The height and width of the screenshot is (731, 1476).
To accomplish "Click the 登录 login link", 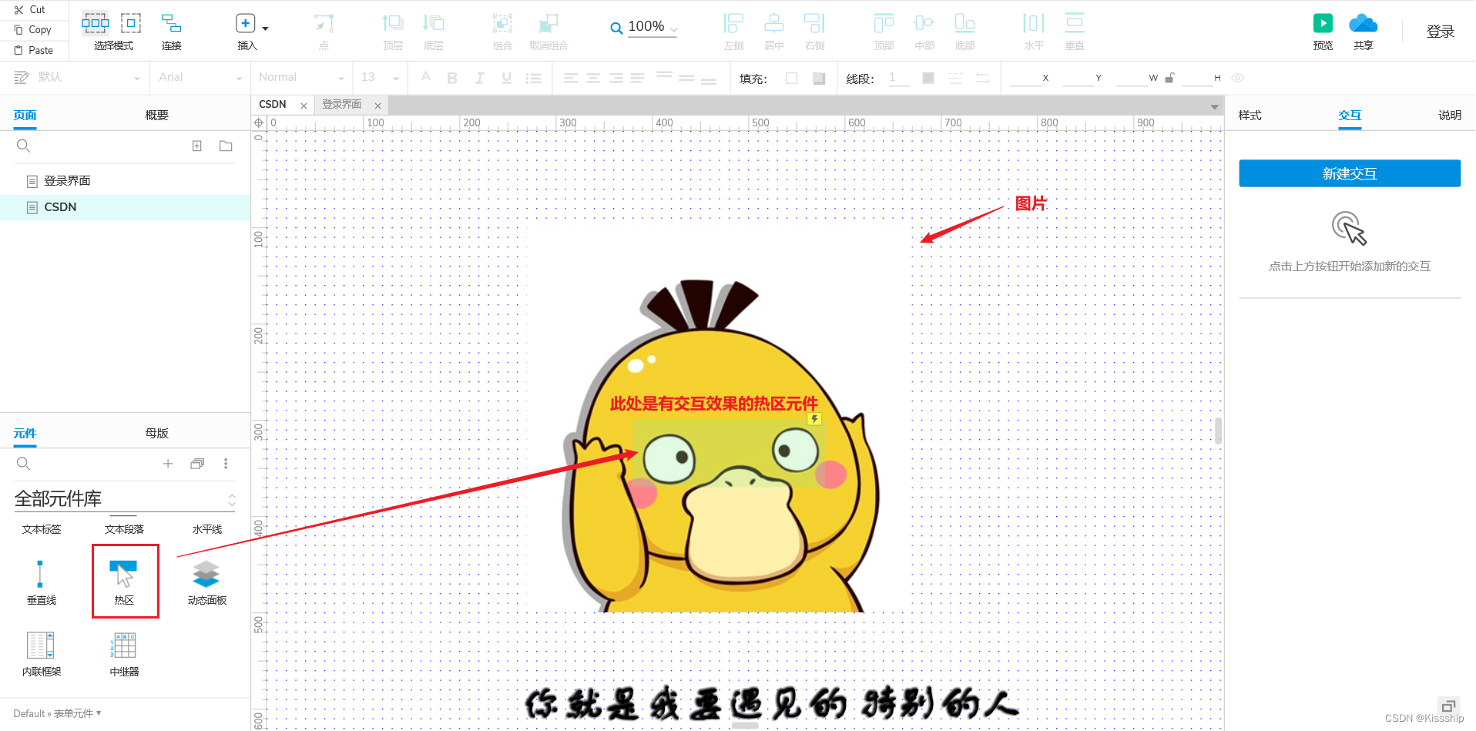I will 1440,32.
